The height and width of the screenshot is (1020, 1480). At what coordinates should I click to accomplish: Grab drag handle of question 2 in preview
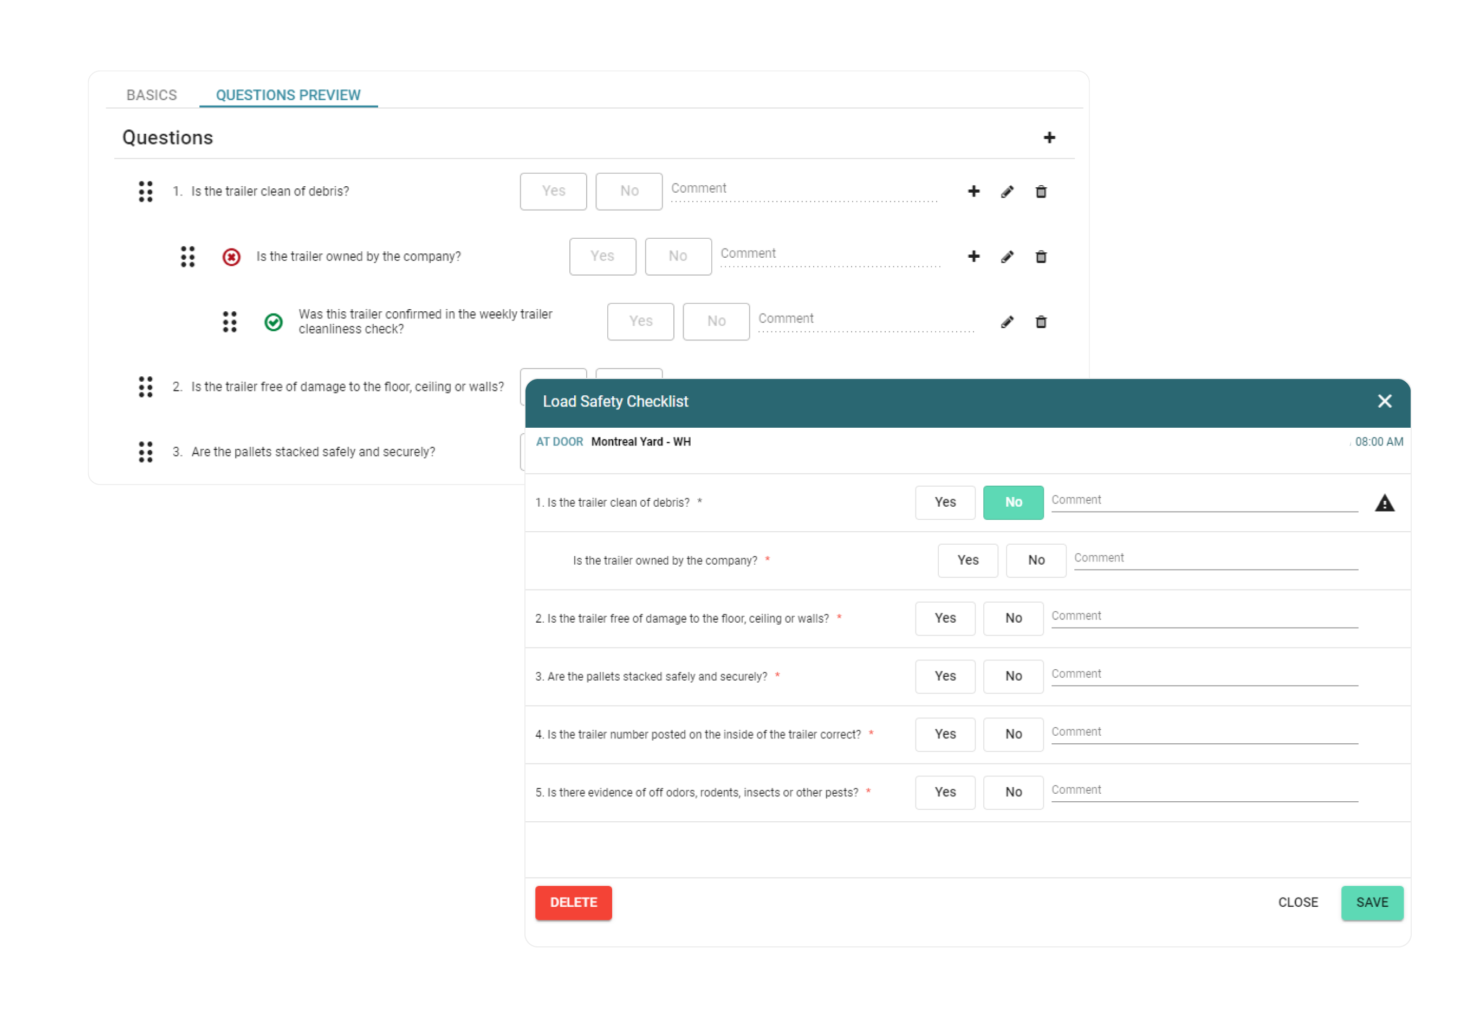[146, 387]
